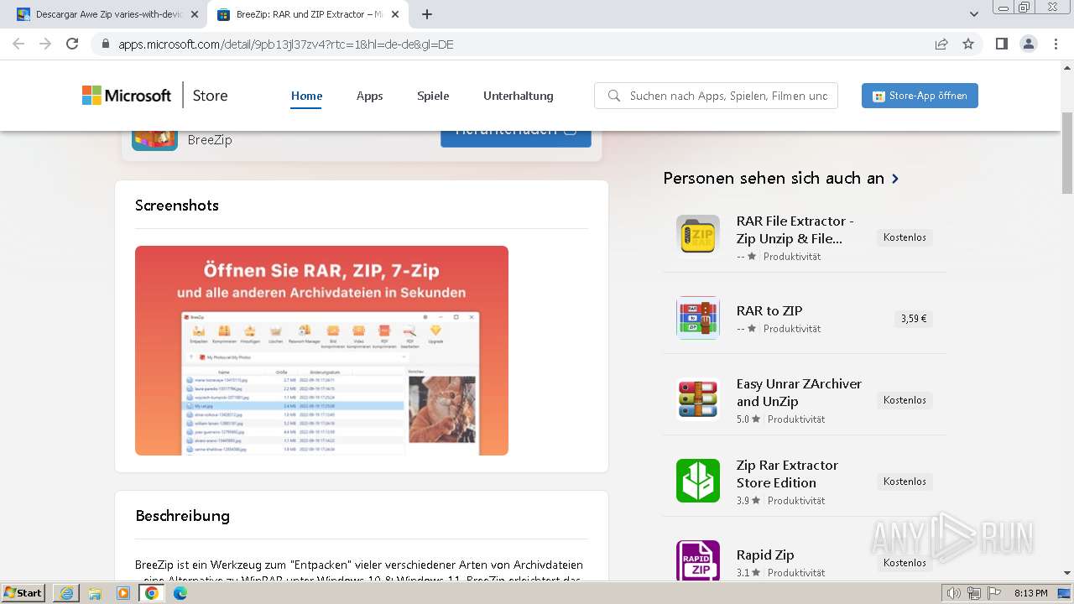Open the RAR to ZIP title
The height and width of the screenshot is (604, 1074).
click(x=769, y=310)
